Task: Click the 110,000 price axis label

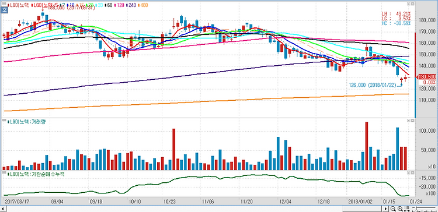Action: [427, 100]
